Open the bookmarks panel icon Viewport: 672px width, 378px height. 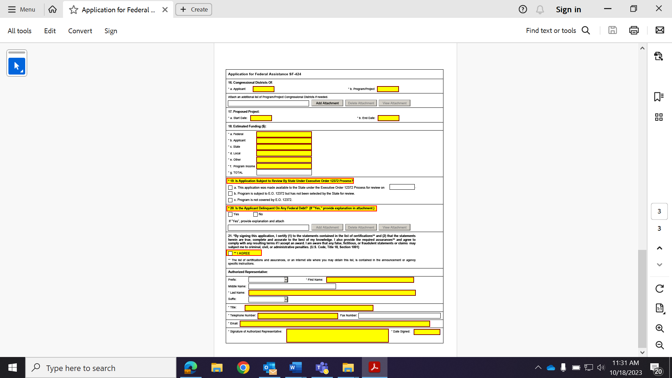659,97
